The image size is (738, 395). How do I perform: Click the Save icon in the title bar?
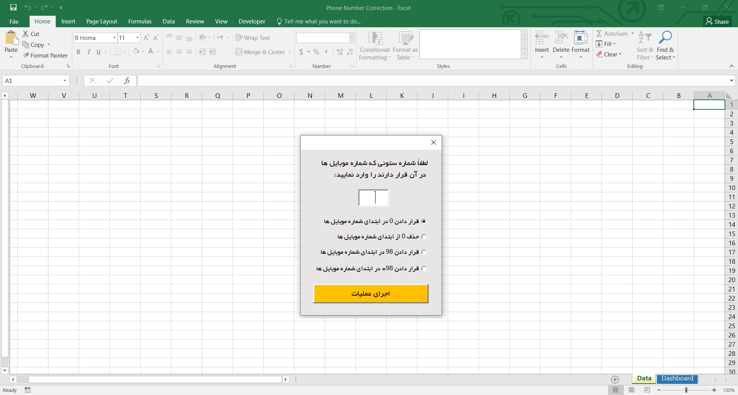[x=13, y=7]
